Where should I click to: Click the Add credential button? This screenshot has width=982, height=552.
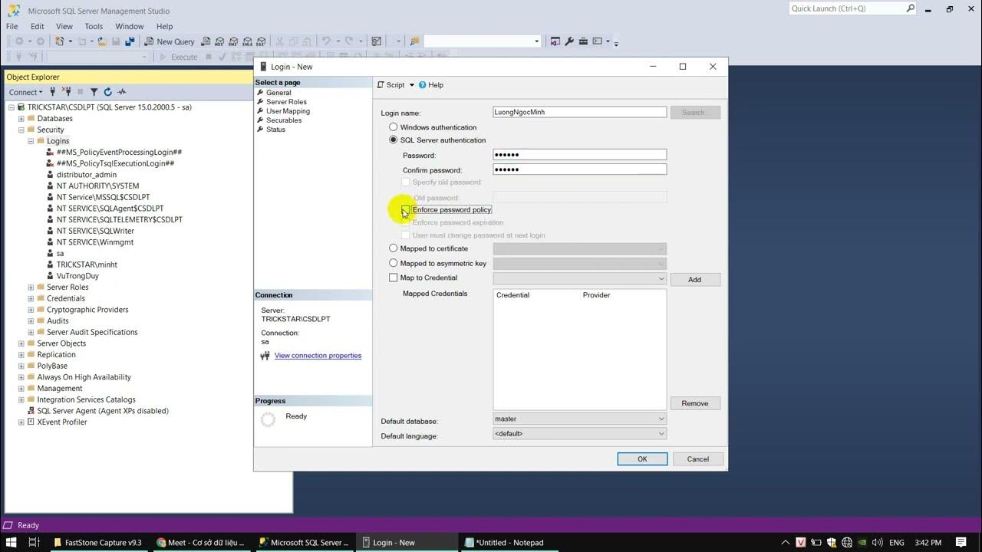tap(695, 280)
